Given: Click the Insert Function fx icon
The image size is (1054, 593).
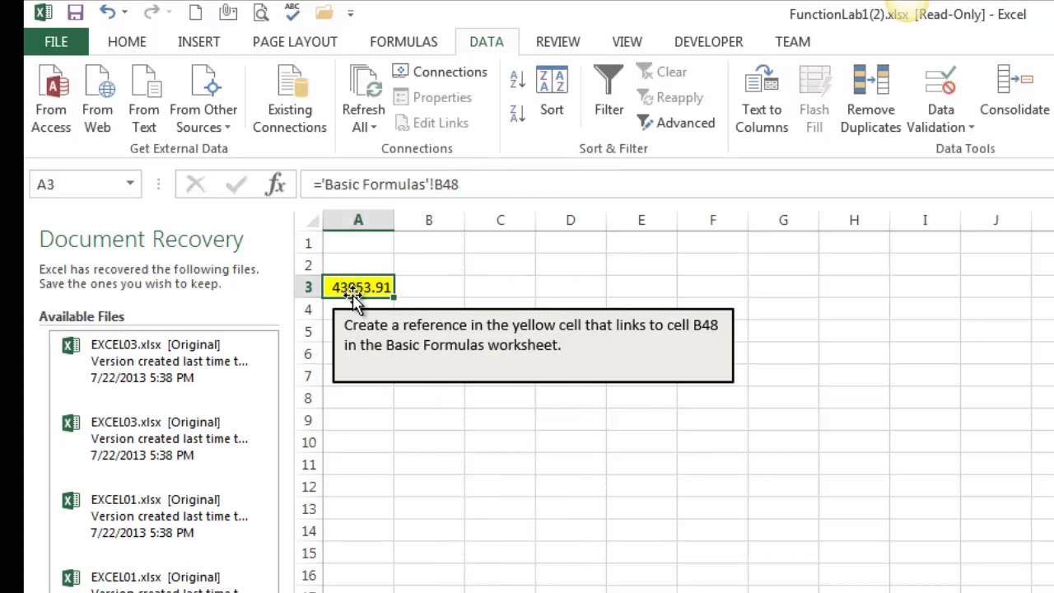Looking at the screenshot, I should pos(276,184).
